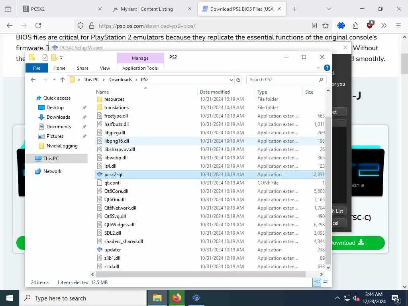Open the address bar history dropdown
Screen dimensions: 408x306
pos(231,80)
